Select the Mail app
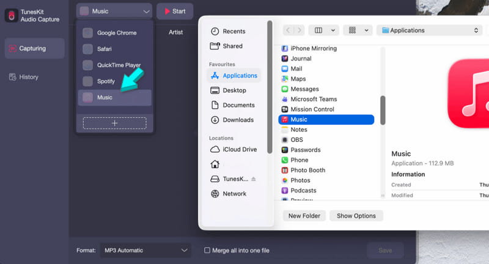The height and width of the screenshot is (264, 489). (x=326, y=68)
